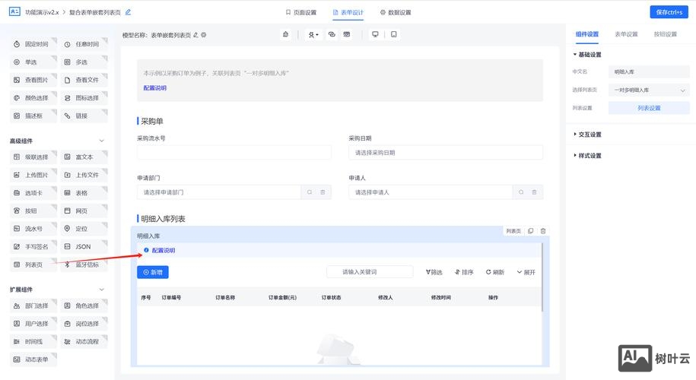Delete the 明细入库 component via trash icon
Viewport: 696px width, 380px height.
[543, 231]
